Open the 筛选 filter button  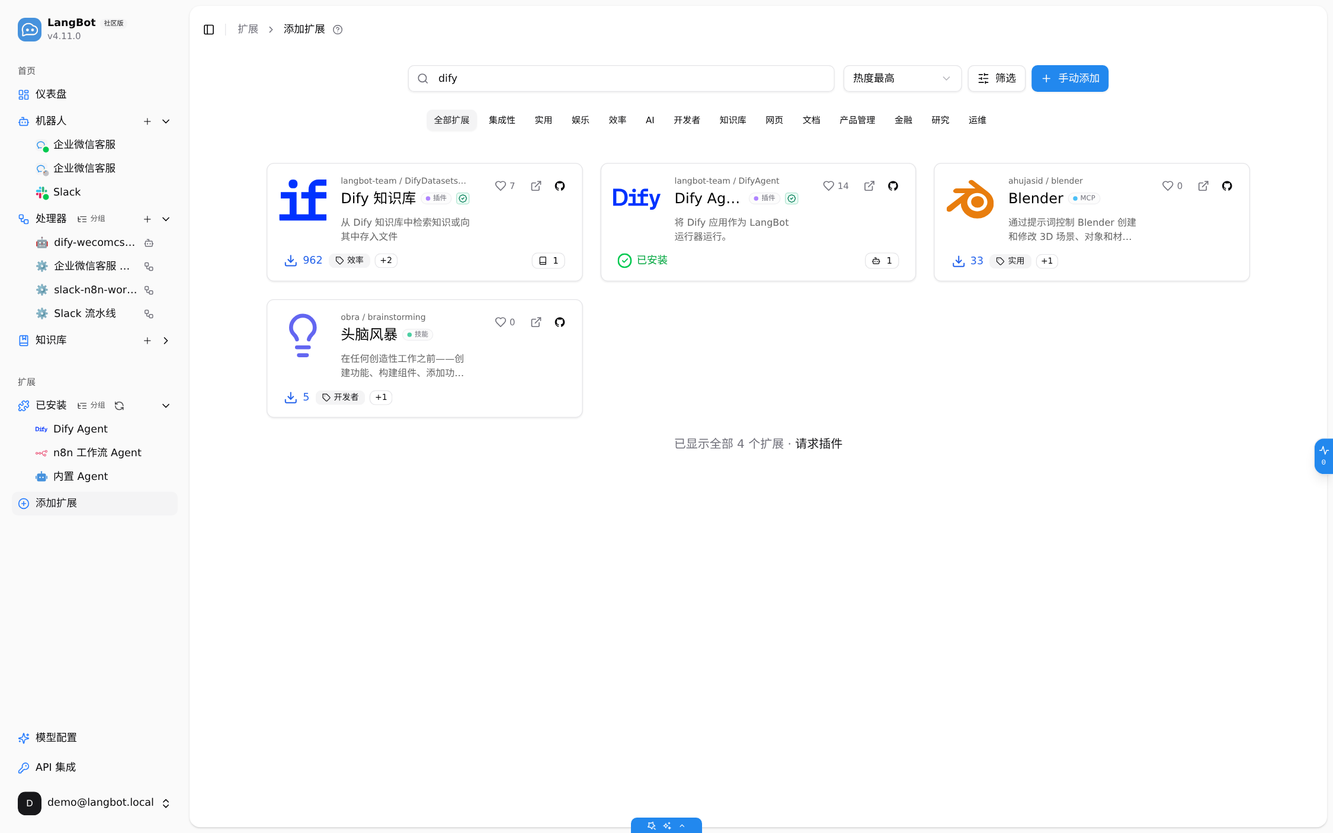(x=996, y=78)
